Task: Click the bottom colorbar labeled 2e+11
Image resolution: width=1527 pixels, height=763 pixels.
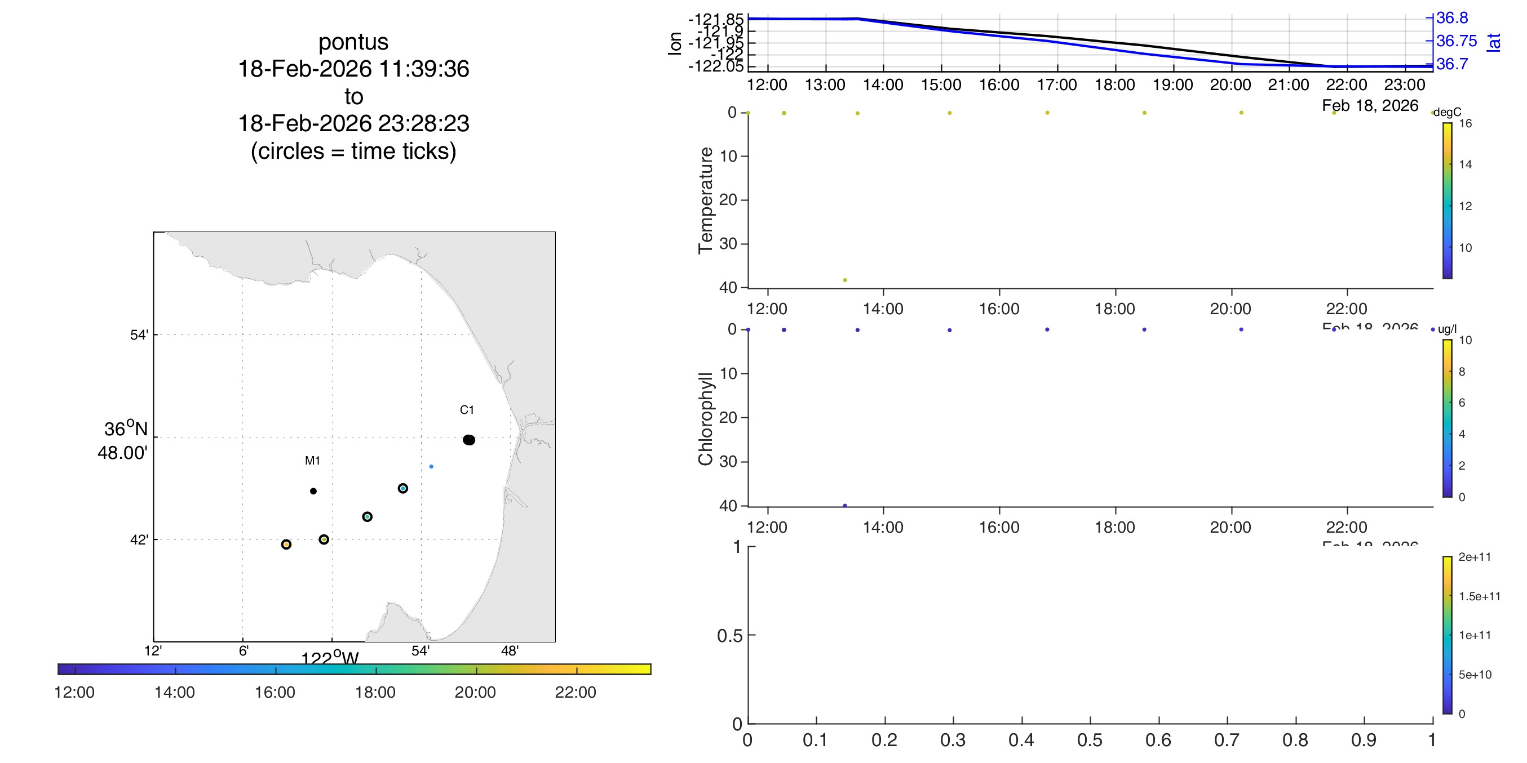Action: point(1447,635)
